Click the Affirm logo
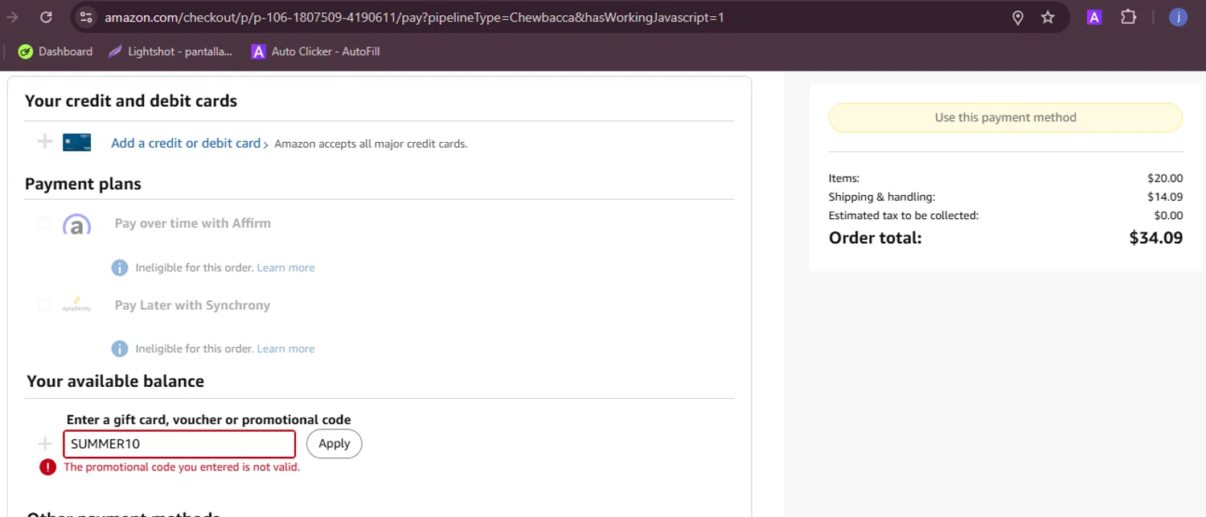 tap(76, 224)
